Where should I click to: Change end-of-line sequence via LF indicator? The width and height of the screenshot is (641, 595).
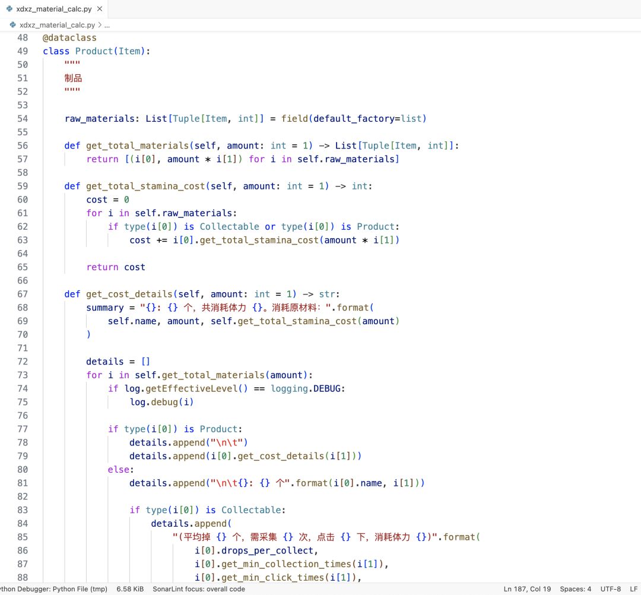click(x=633, y=589)
